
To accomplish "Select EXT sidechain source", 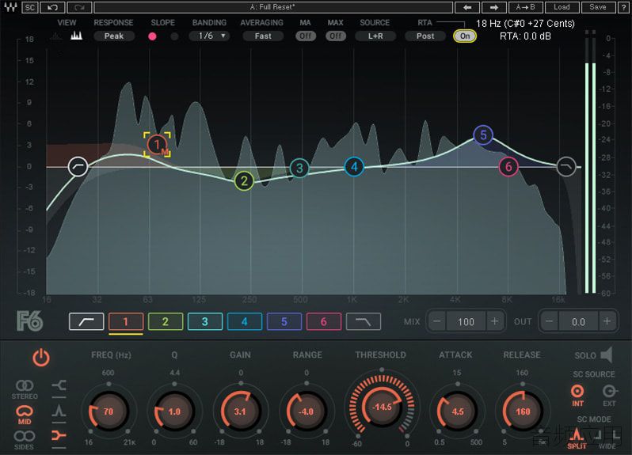I will pyautogui.click(x=610, y=396).
